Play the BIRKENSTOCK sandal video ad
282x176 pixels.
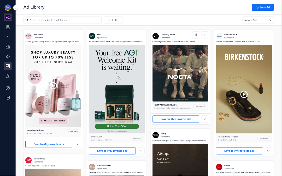point(244,95)
